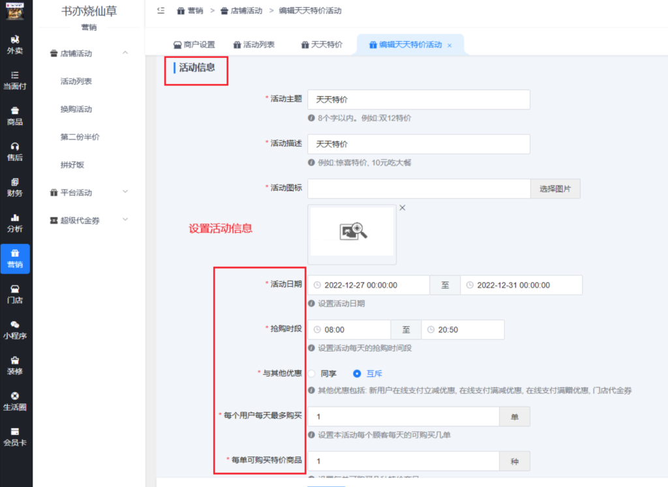Viewport: 668px width, 487px height.
Task: Switch to the 天天特价 tab
Action: point(321,45)
